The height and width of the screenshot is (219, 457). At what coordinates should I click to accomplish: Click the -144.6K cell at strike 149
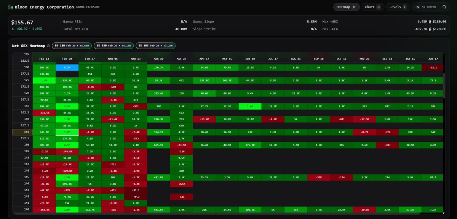pyautogui.click(x=67, y=151)
